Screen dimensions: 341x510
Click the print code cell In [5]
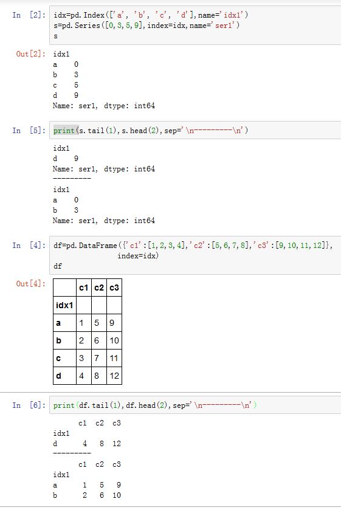click(x=195, y=131)
